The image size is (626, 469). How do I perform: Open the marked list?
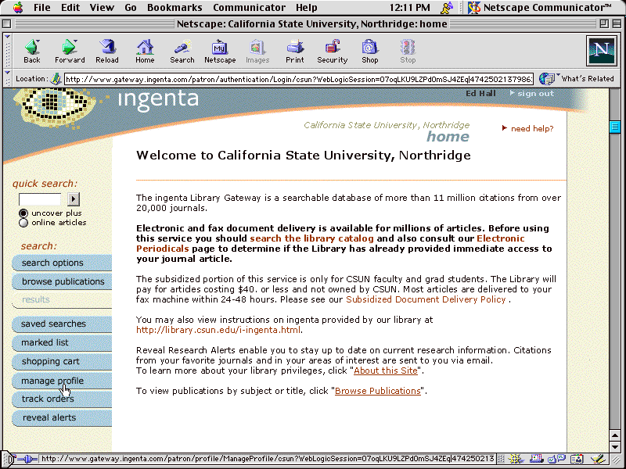tap(62, 342)
